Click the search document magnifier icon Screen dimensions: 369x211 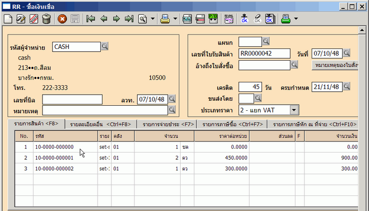[x=142, y=19]
